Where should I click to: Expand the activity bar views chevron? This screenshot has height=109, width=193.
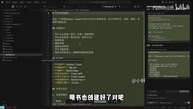[29, 6]
